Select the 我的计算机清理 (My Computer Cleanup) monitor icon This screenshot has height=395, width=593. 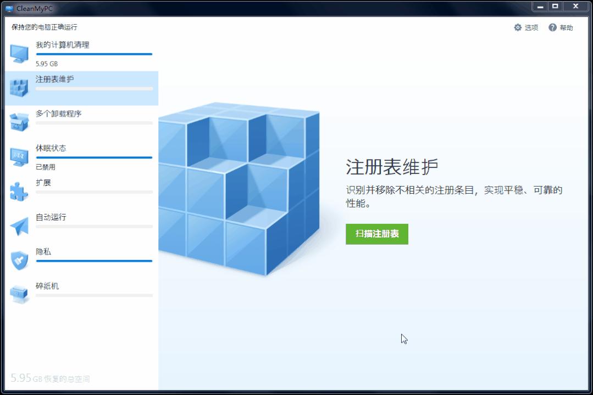19,53
